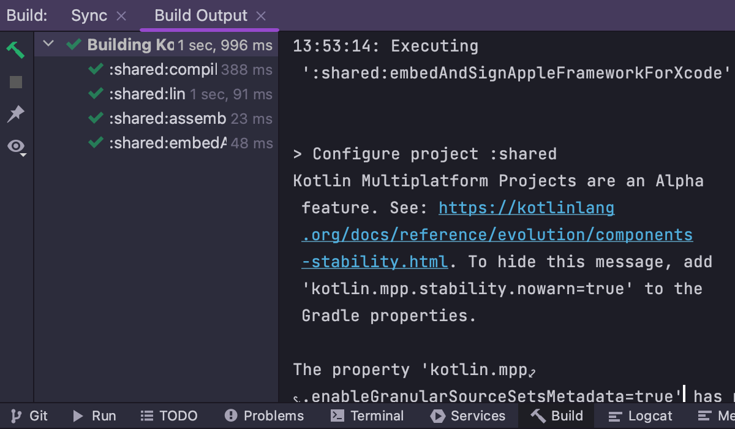Click the green hammer build icon

tap(15, 50)
